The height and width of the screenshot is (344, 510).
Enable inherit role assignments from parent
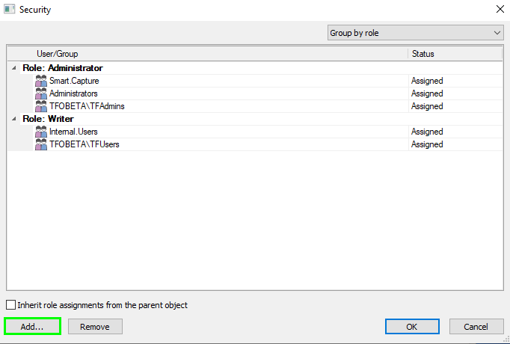pyautogui.click(x=10, y=305)
